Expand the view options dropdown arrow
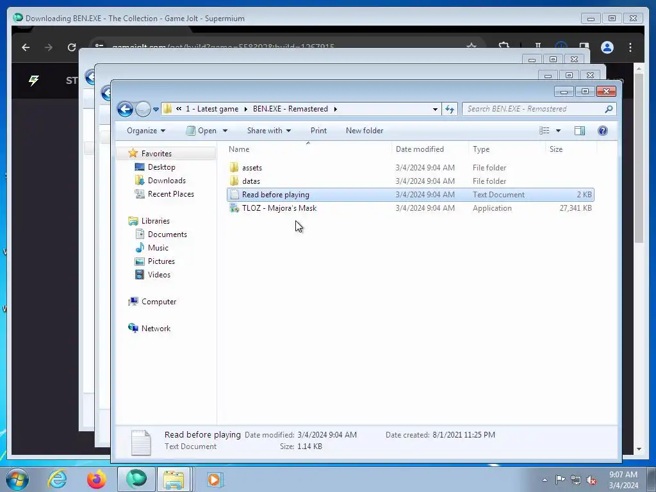The height and width of the screenshot is (492, 656). coord(558,131)
